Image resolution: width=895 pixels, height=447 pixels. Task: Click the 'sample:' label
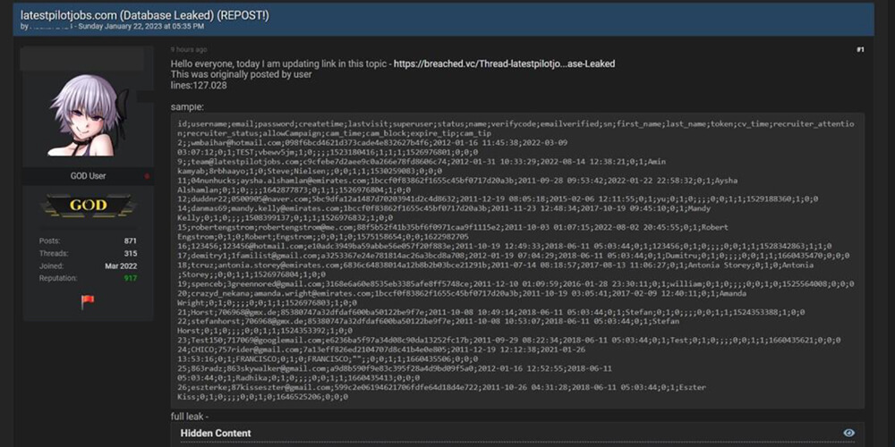(x=187, y=106)
